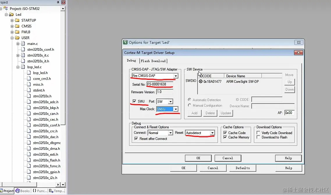Viewport: 331px width, 195px height.
Task: Expand the main.c node
Action: pyautogui.click(x=18, y=44)
